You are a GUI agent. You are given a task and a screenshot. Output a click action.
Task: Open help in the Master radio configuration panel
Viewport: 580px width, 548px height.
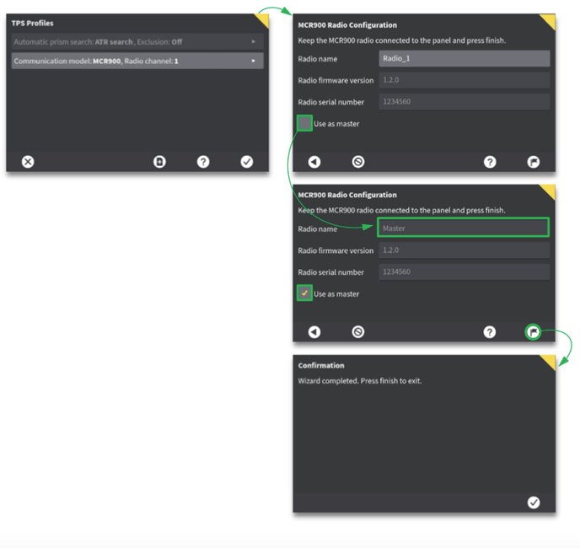490,332
